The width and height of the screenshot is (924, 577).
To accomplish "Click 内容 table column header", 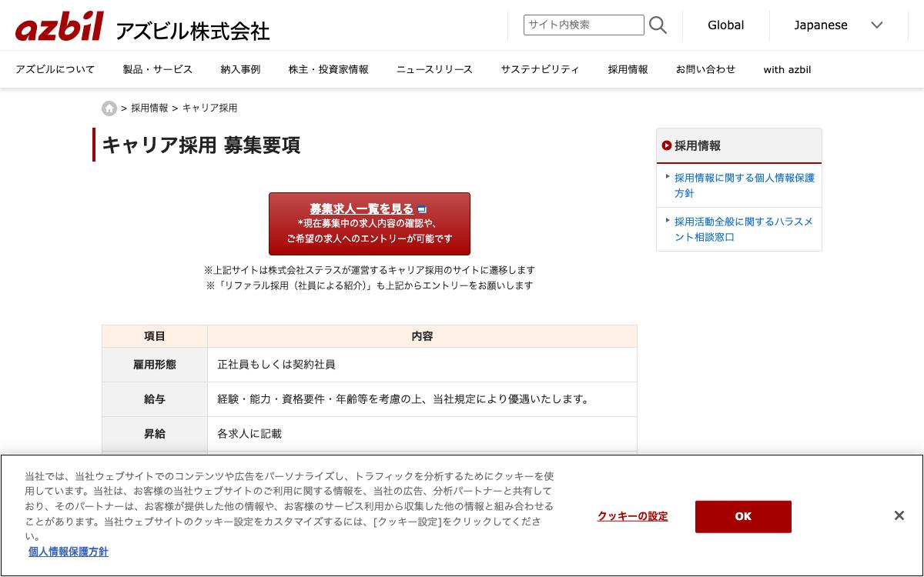I will click(x=422, y=336).
